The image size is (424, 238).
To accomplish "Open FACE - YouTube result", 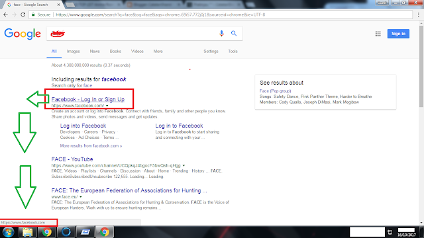I will pyautogui.click(x=72, y=159).
